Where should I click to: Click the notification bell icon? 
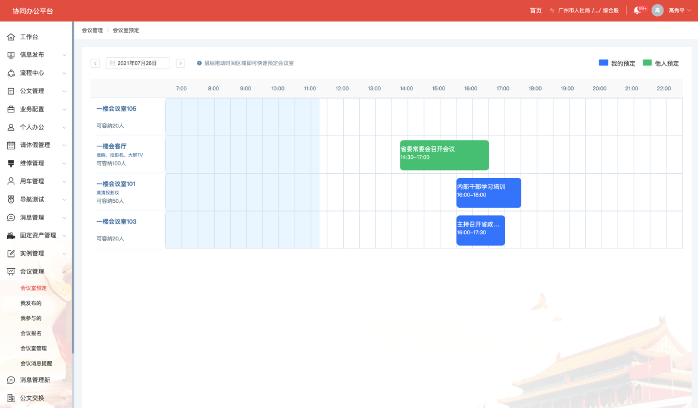tap(637, 11)
